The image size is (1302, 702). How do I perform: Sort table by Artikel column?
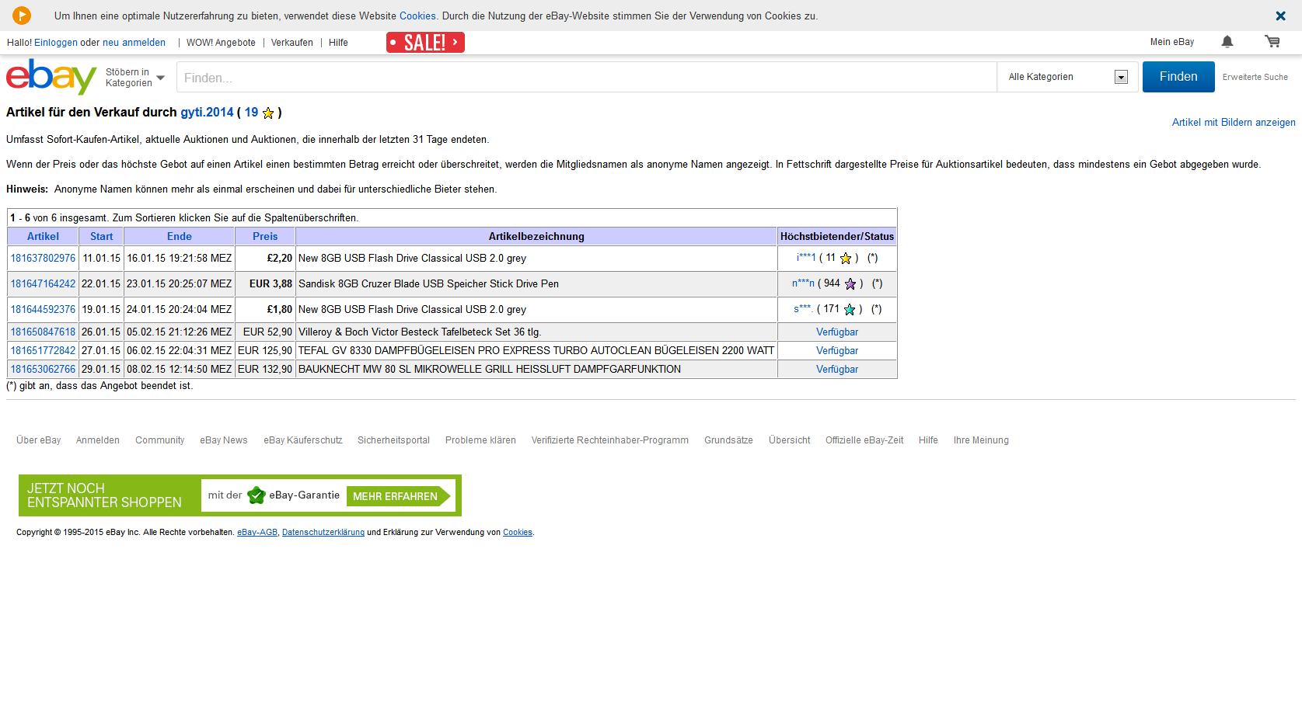43,237
